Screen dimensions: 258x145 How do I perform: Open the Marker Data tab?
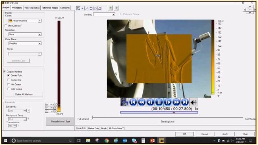pos(93,128)
